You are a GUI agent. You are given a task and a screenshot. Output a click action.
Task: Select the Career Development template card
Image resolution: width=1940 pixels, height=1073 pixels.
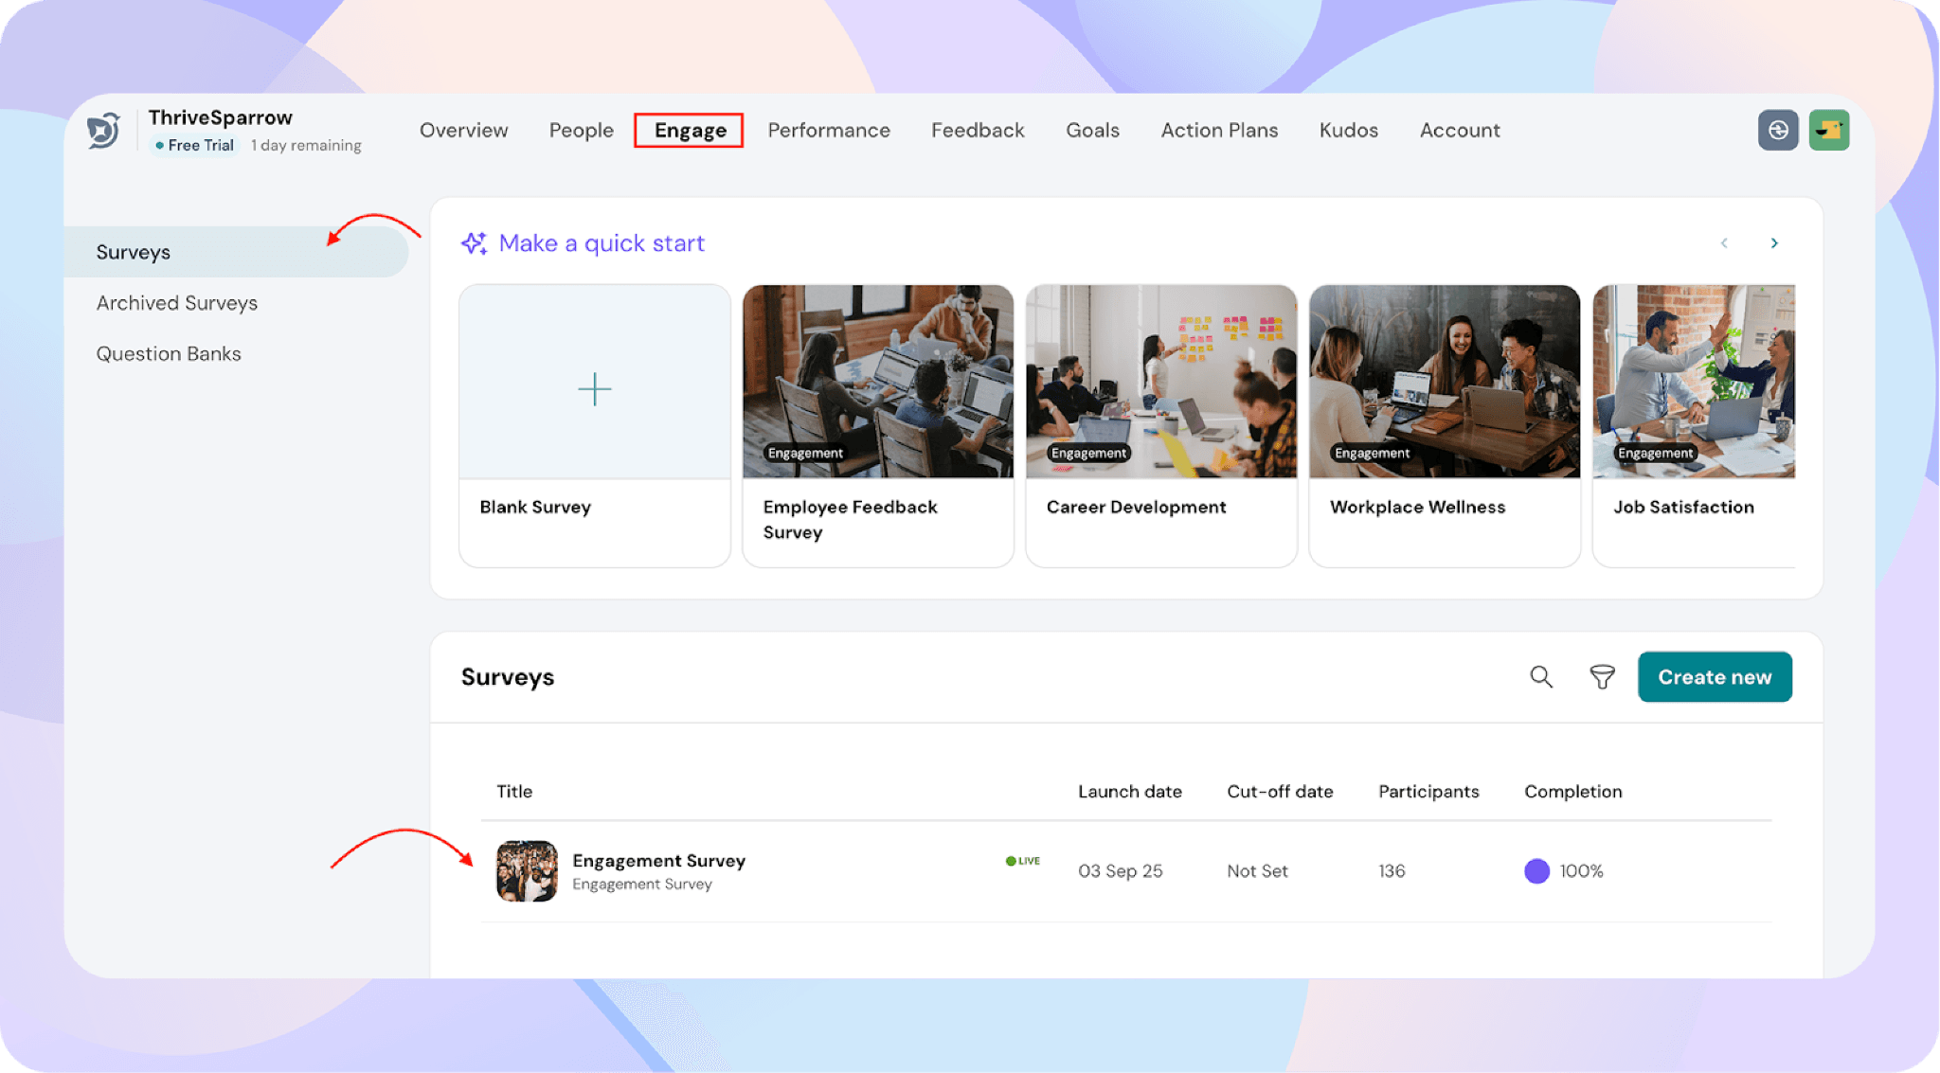pos(1161,426)
